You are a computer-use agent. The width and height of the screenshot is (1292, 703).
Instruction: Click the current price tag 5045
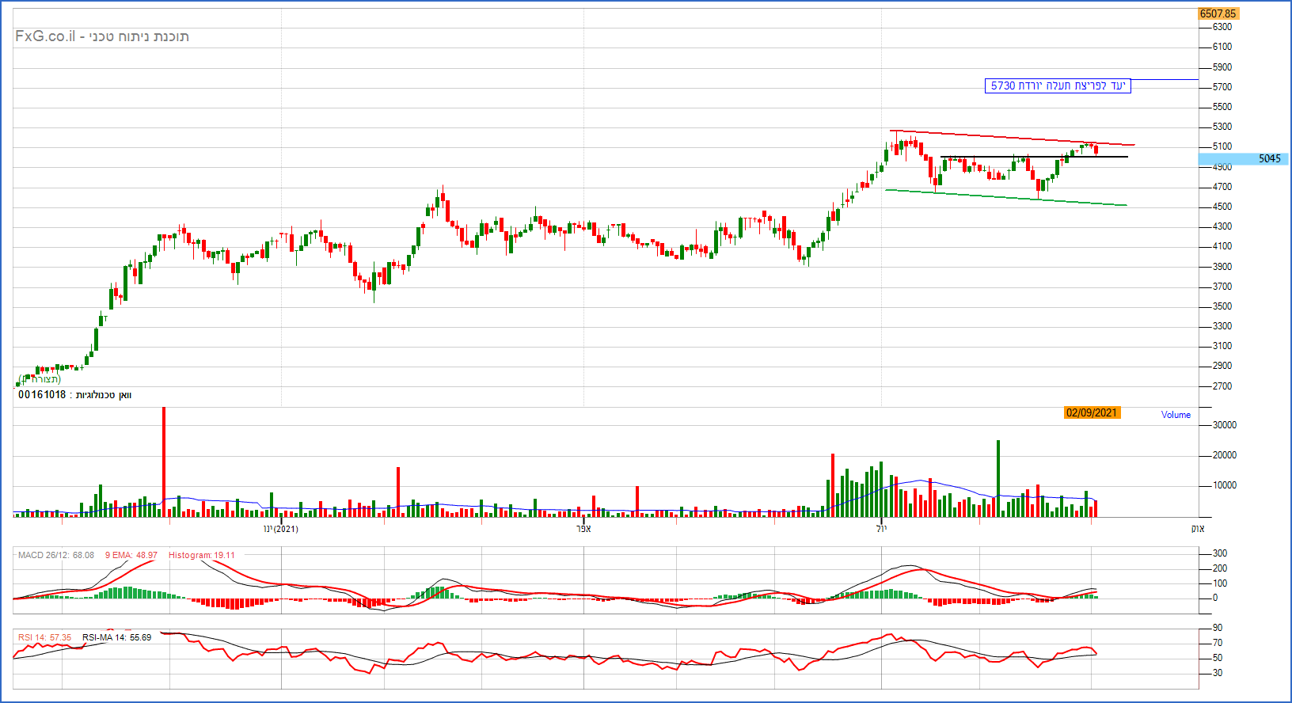pos(1244,159)
